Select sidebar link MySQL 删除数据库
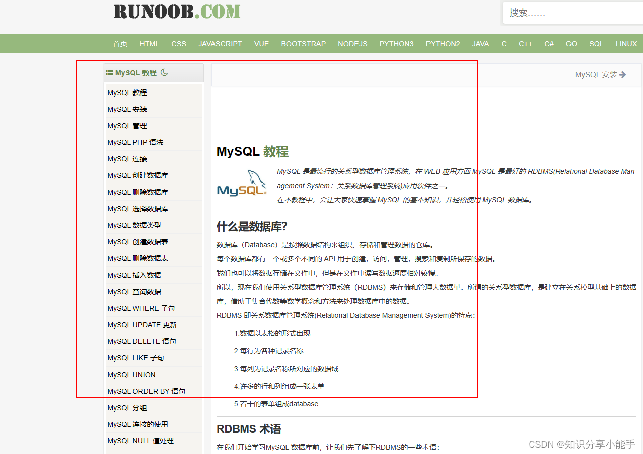The height and width of the screenshot is (454, 643). 137,192
